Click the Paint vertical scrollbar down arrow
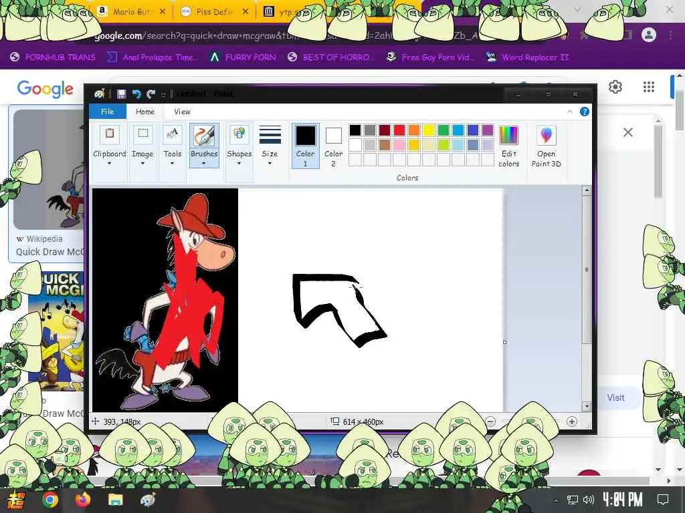The width and height of the screenshot is (685, 513). (587, 406)
